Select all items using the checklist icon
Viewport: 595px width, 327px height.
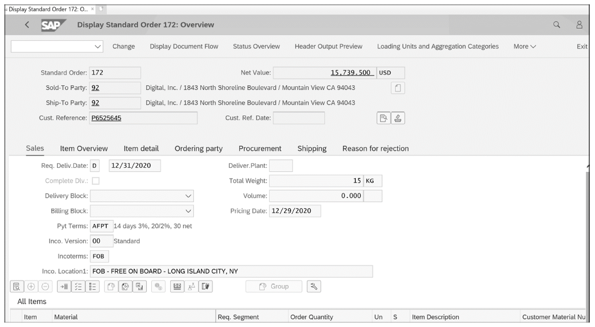pos(78,286)
